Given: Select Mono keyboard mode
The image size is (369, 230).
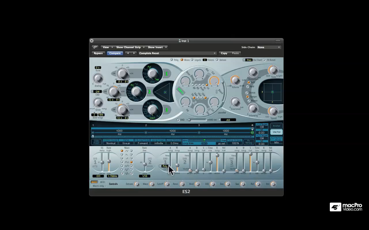Looking at the screenshot, I should click(182, 60).
